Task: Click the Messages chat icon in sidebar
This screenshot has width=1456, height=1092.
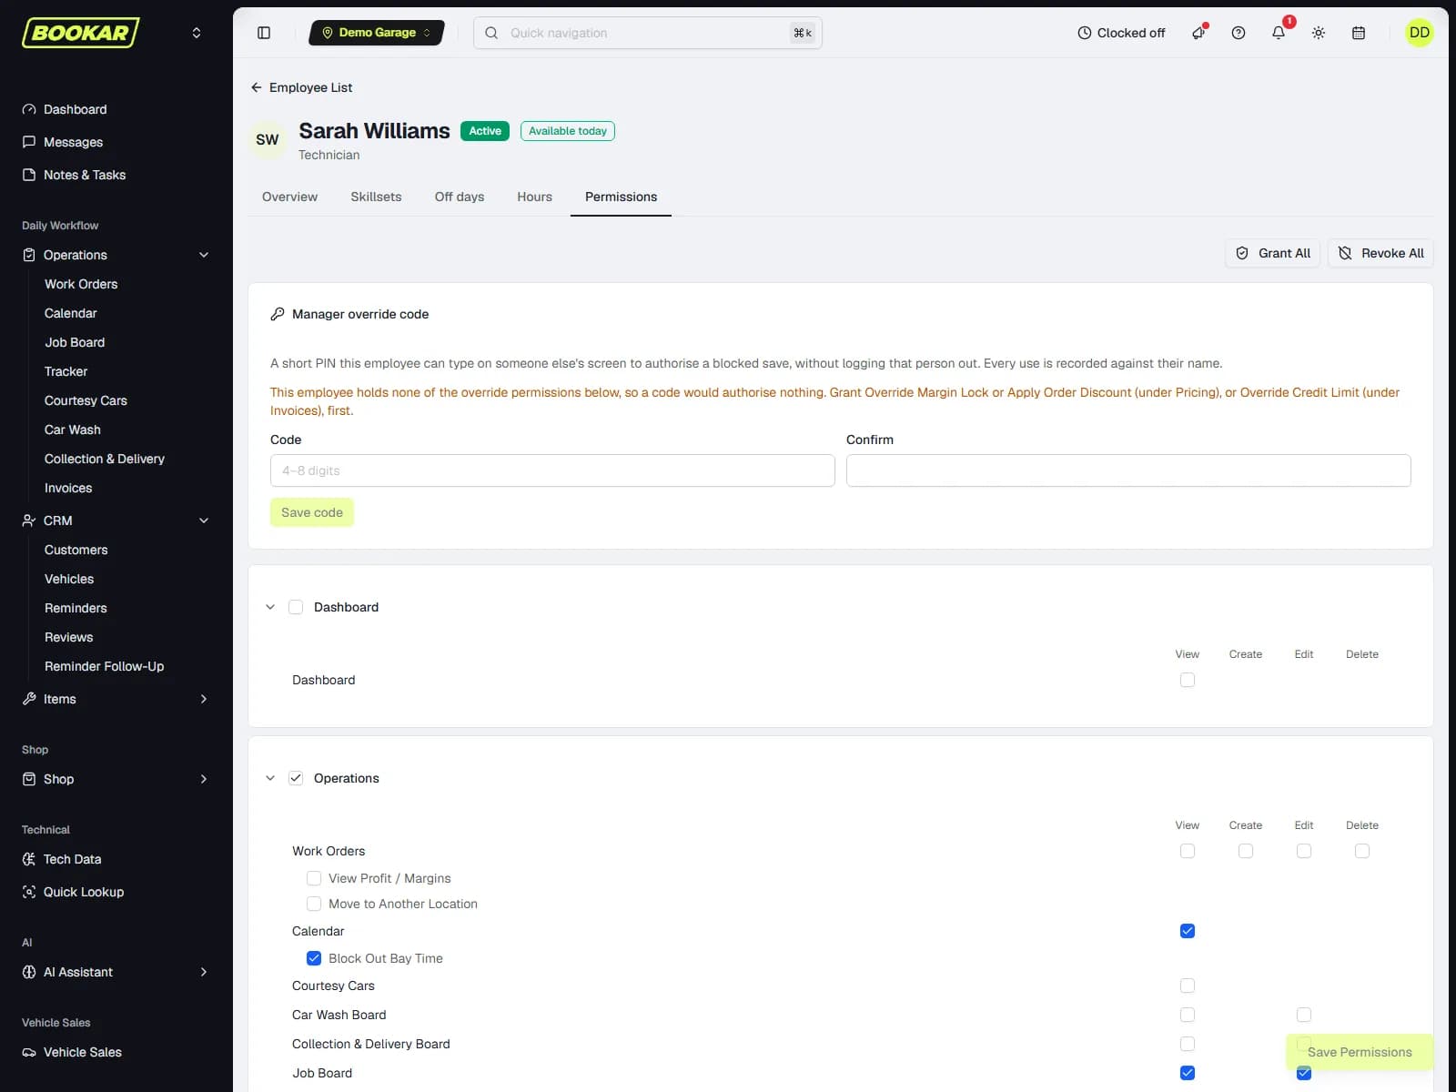Action: [29, 142]
